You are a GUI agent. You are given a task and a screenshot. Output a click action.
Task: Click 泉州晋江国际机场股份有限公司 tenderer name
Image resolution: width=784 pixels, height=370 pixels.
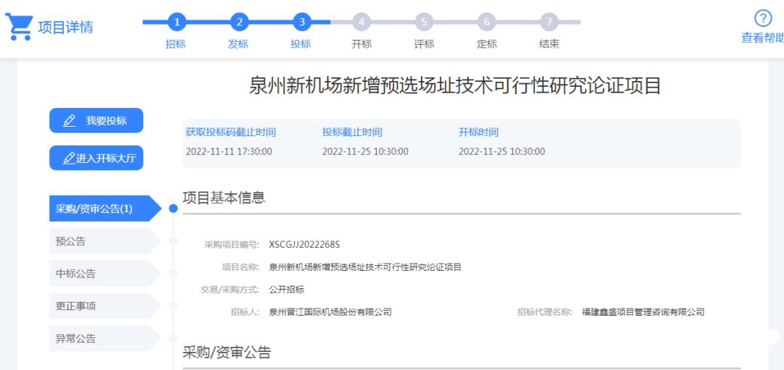330,312
